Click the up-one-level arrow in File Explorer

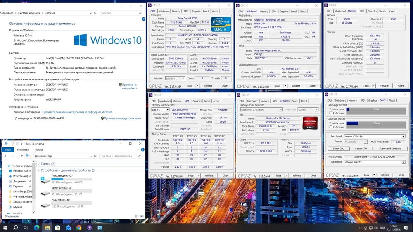[22, 156]
